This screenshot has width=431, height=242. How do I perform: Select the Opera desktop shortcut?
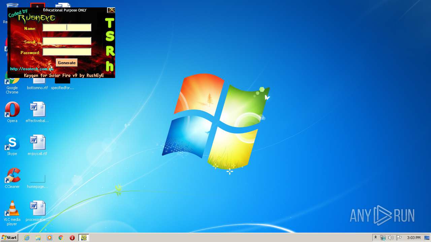coord(12,112)
